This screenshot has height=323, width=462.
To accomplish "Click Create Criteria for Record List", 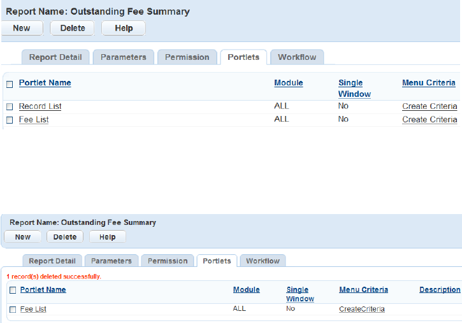I will (x=430, y=106).
